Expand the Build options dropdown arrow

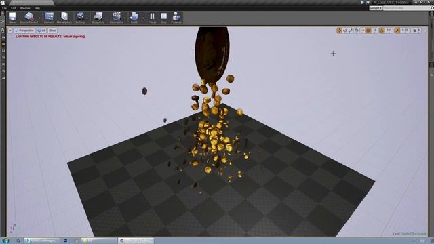coord(143,18)
